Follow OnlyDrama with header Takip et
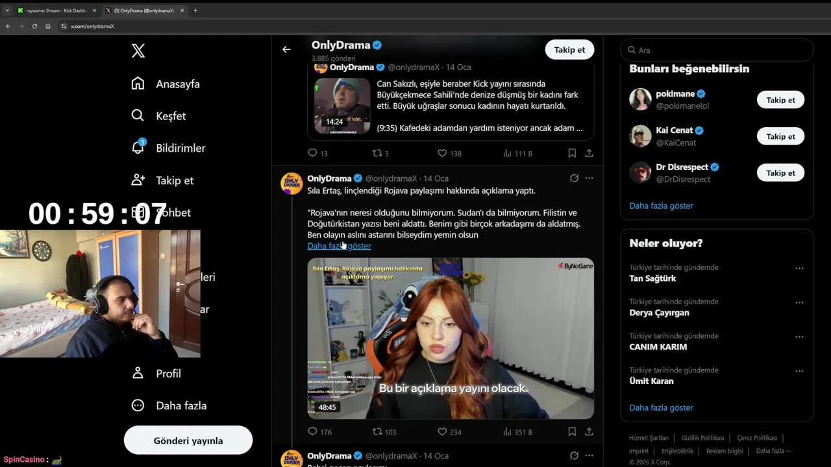Image resolution: width=831 pixels, height=467 pixels. pos(569,49)
